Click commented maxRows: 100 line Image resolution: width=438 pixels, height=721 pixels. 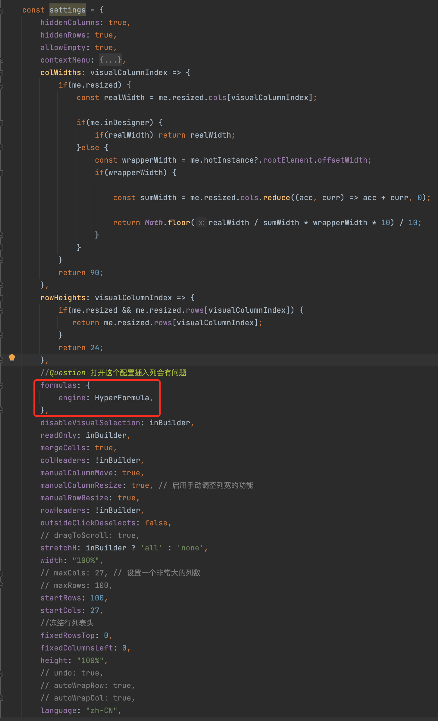[77, 585]
